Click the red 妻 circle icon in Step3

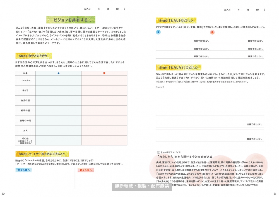tap(212, 32)
